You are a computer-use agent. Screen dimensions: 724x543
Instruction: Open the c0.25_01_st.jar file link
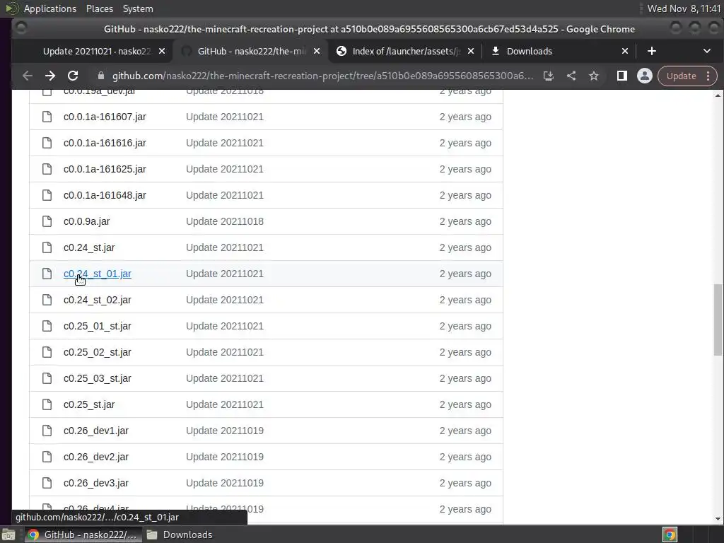click(x=98, y=326)
